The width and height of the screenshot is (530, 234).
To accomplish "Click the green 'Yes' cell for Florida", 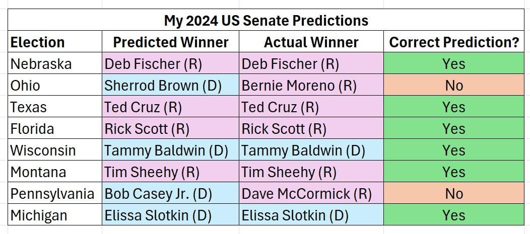I will (453, 128).
